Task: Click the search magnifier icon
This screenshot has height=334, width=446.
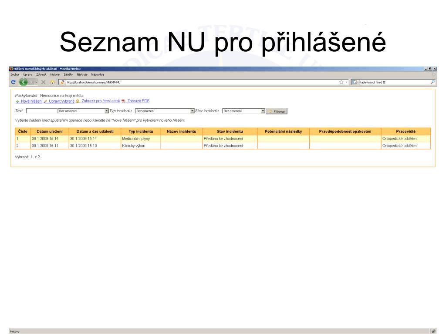Action: tap(432, 82)
